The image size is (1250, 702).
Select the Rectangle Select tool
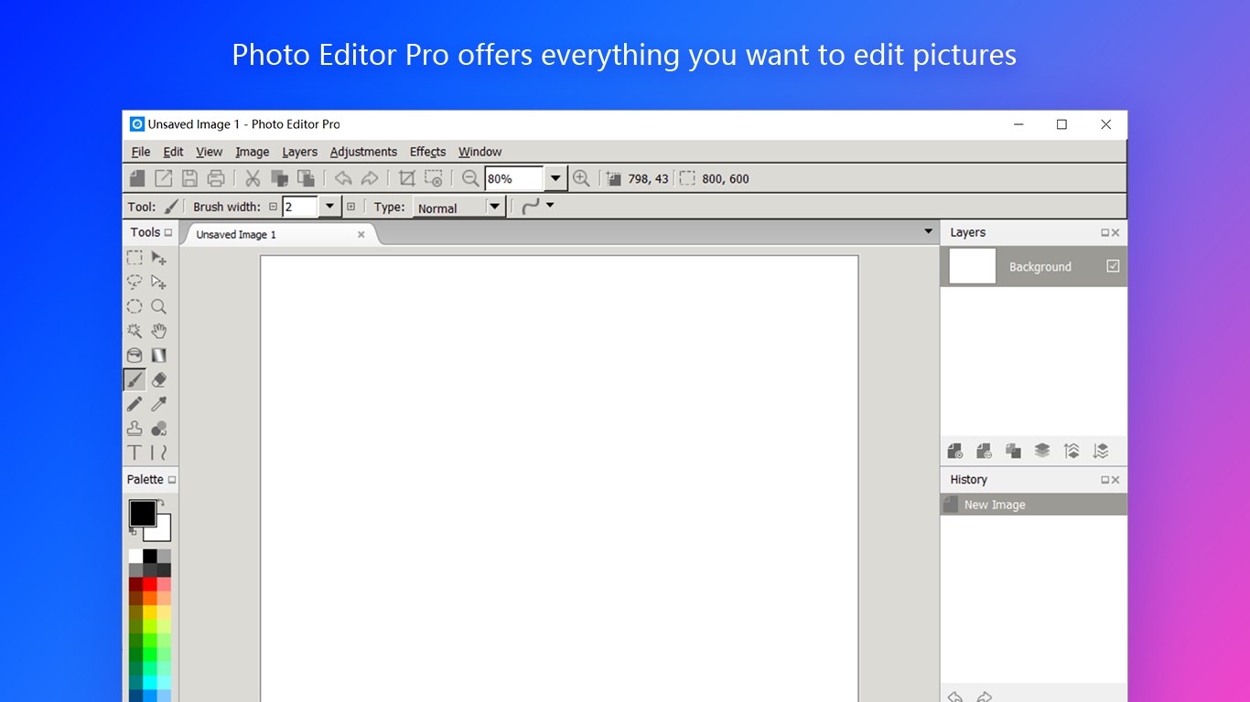click(135, 258)
